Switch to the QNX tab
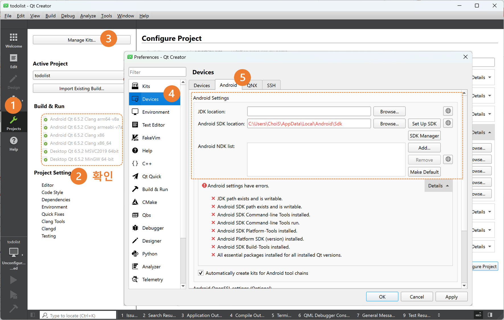Image resolution: width=504 pixels, height=320 pixels. click(x=252, y=85)
